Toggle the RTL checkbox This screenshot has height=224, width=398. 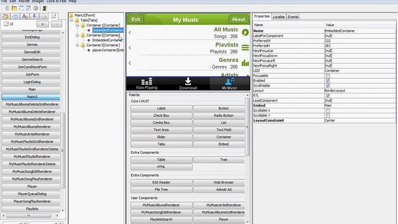pyautogui.click(x=328, y=96)
